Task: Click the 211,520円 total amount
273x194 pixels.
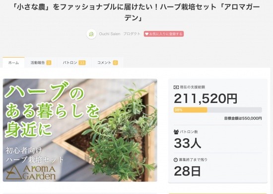Action: pyautogui.click(x=205, y=98)
